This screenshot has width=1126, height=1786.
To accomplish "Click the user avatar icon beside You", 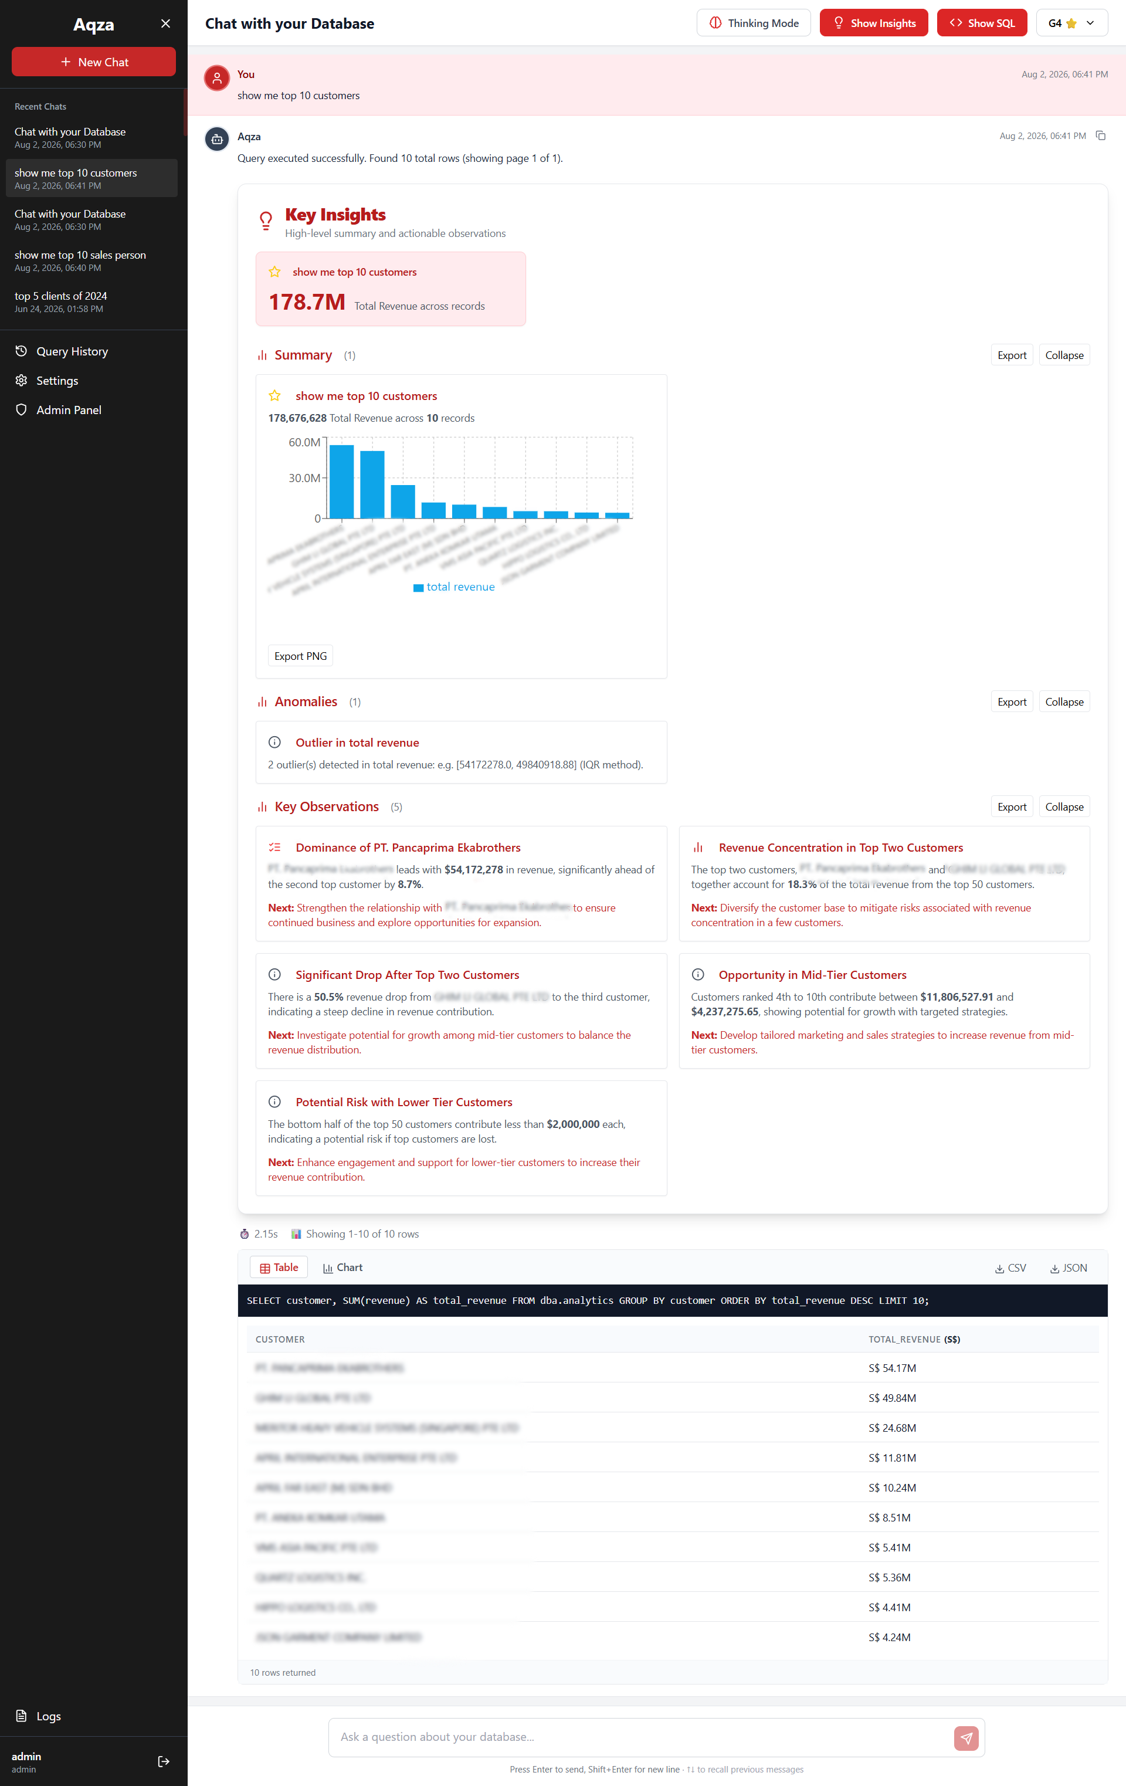I will [x=218, y=78].
